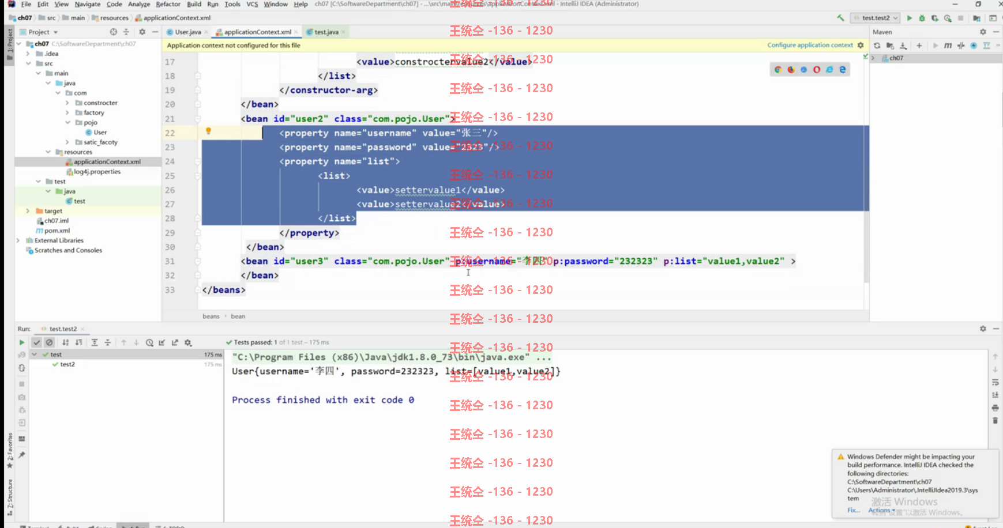Open test.test2 run configuration dropdown
This screenshot has height=528, width=1003.
tap(875, 18)
